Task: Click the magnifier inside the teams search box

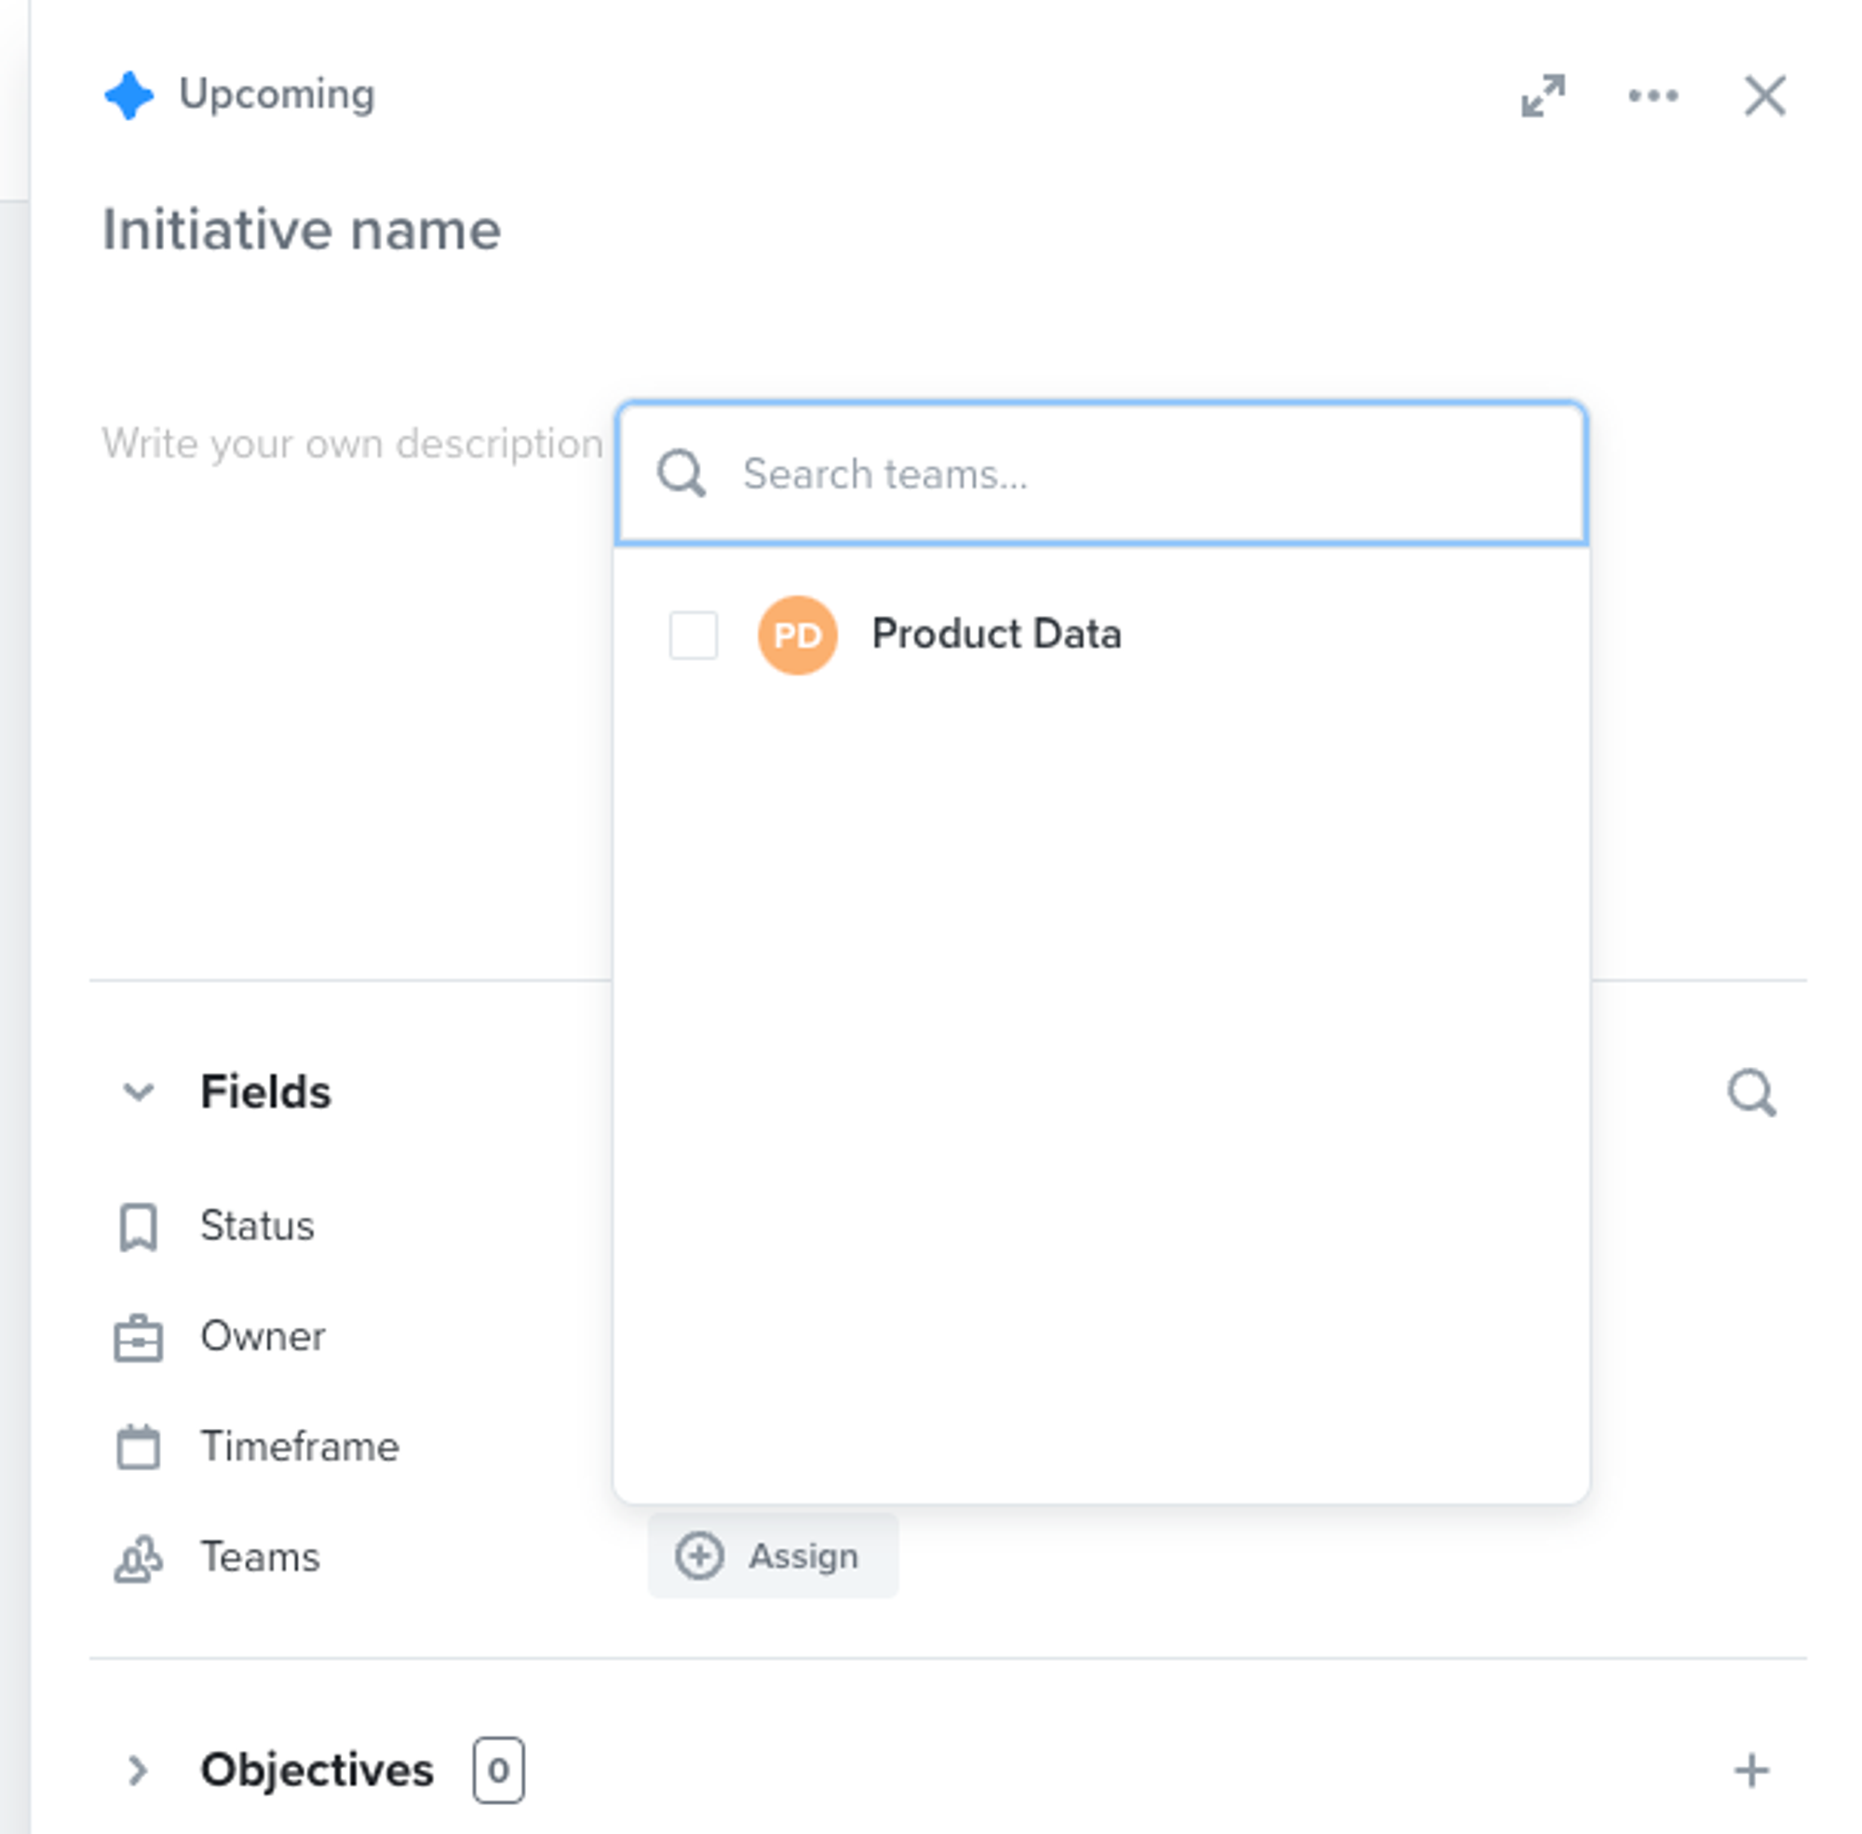Action: [x=683, y=473]
